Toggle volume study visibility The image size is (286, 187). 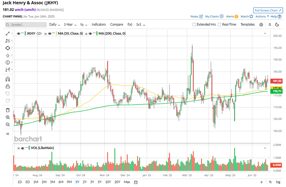pyautogui.click(x=22, y=148)
